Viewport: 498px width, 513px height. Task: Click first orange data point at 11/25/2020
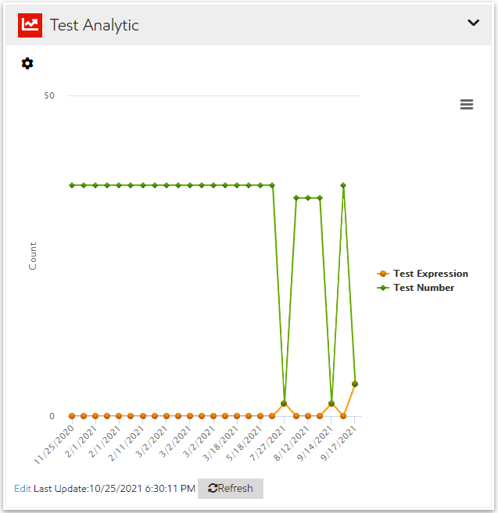point(72,416)
